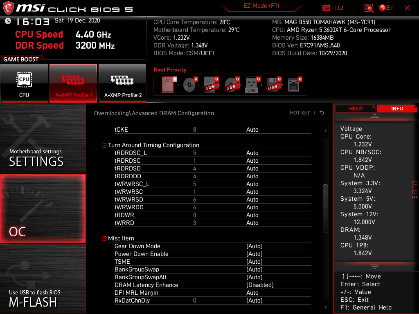The height and width of the screenshot is (314, 419).
Task: Open the M-FLASH section
Action: [x=43, y=278]
